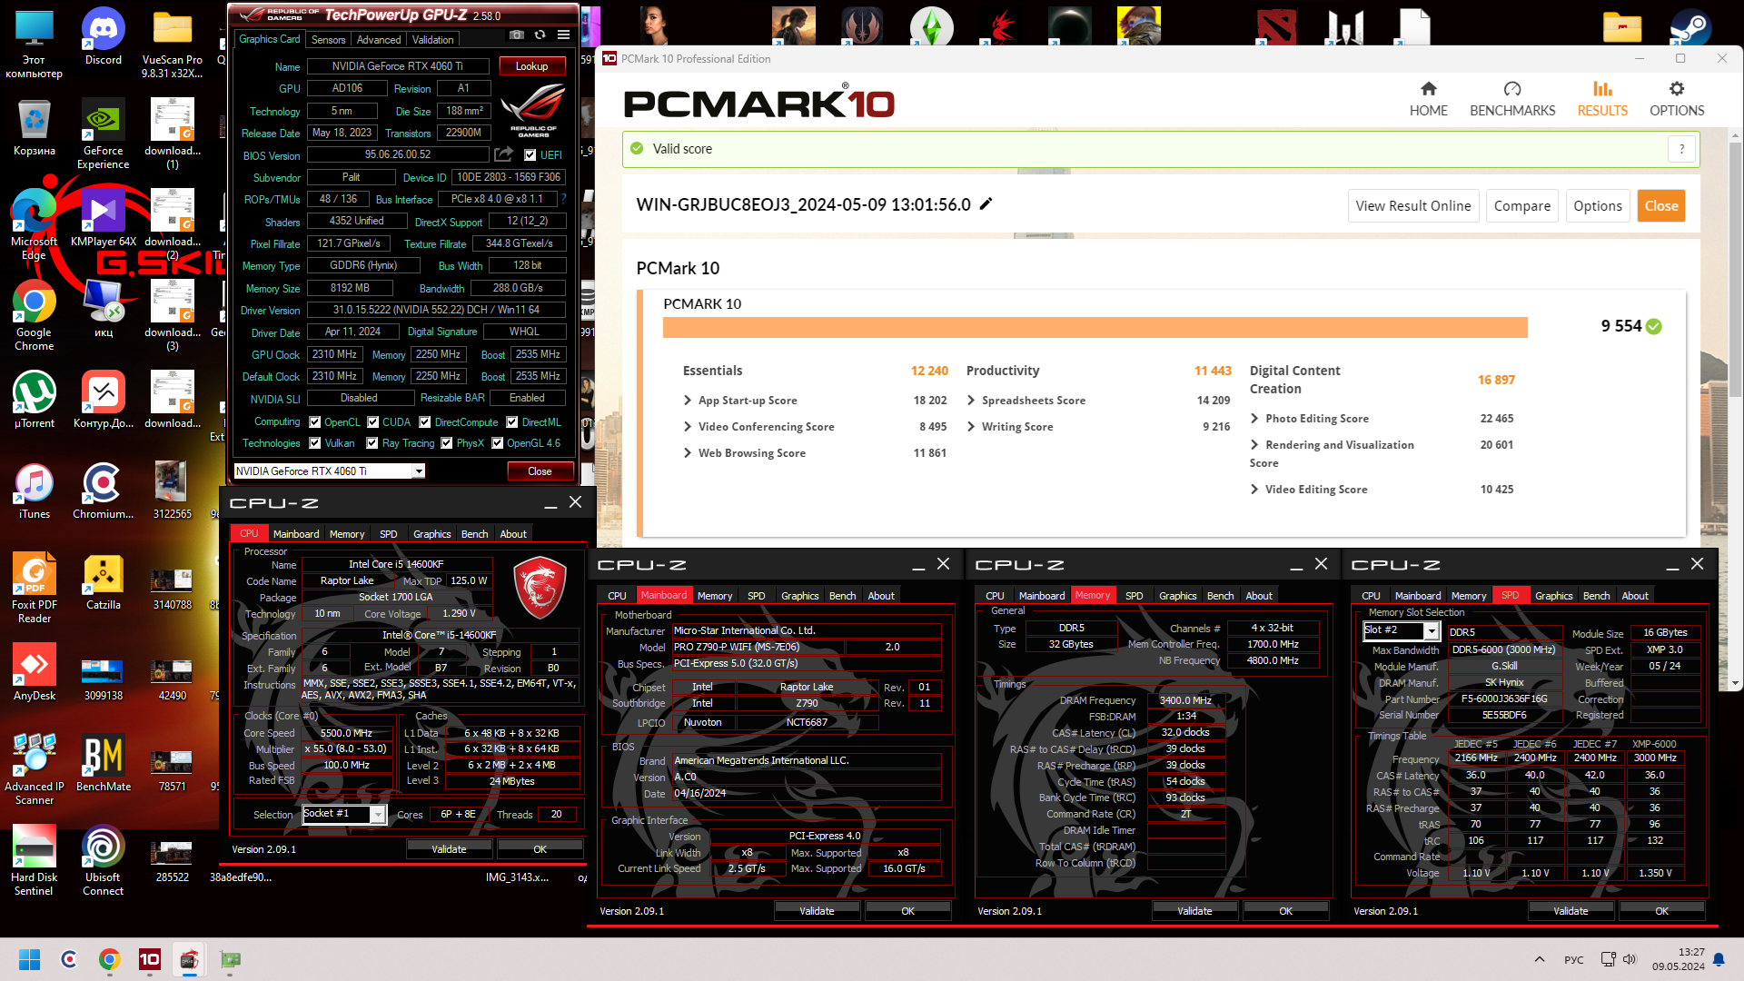Click PCMark result Options button
Image resolution: width=1744 pixels, height=981 pixels.
tap(1597, 206)
